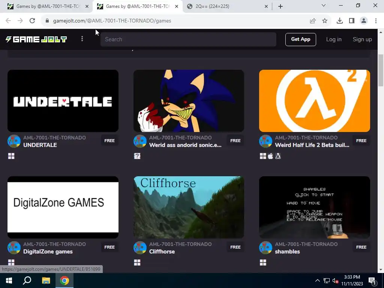The height and width of the screenshot is (288, 384).
Task: Switch to the 2Q== (224×225) tab
Action: click(x=212, y=6)
